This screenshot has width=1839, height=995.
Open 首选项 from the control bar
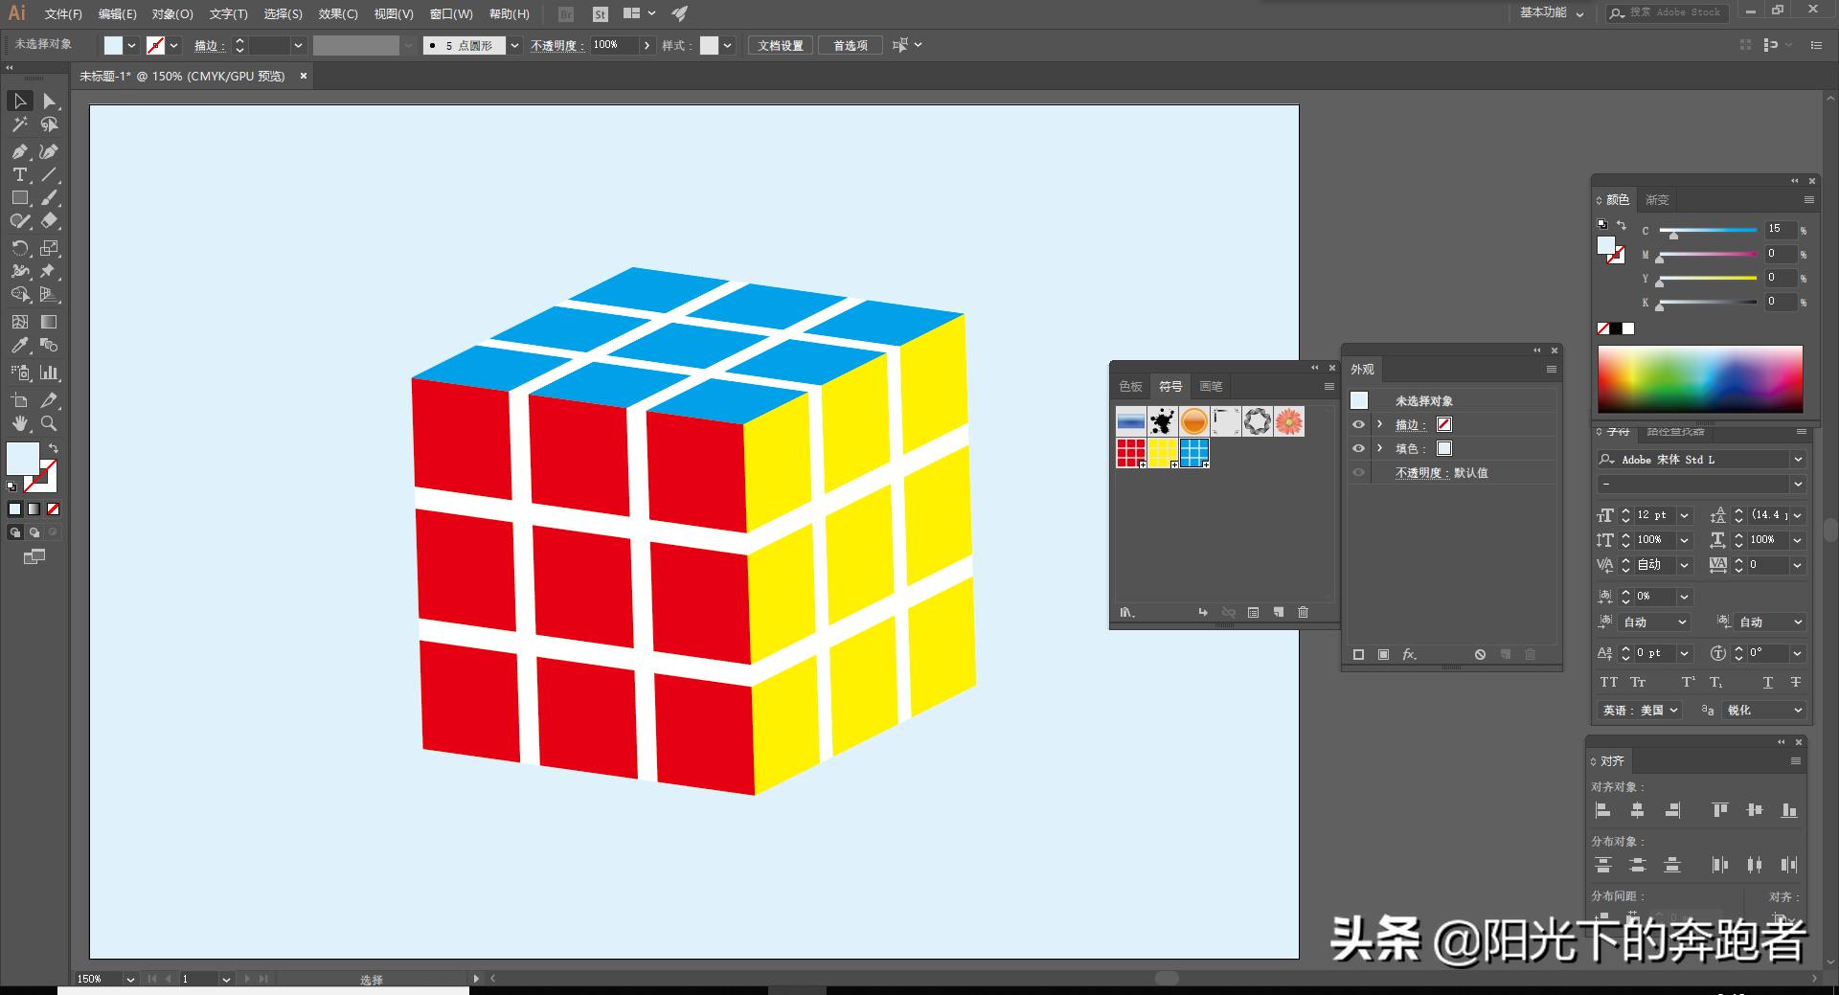coord(849,45)
